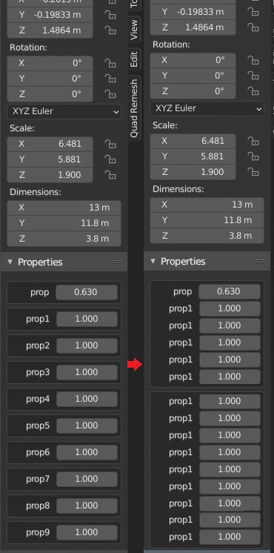Collapse the Properties section in left panel
This screenshot has width=274, height=553.
point(10,262)
